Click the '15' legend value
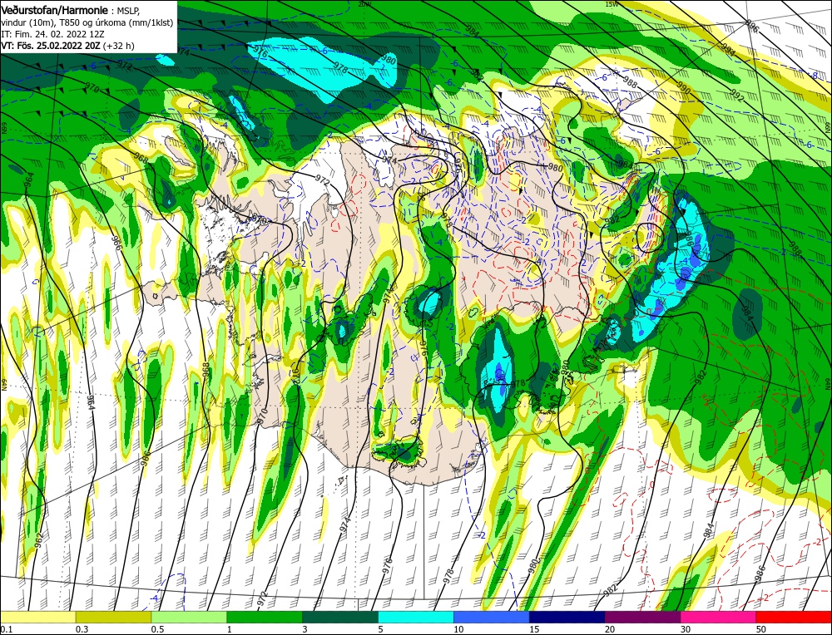Viewport: 832px width, 635px height. [534, 629]
